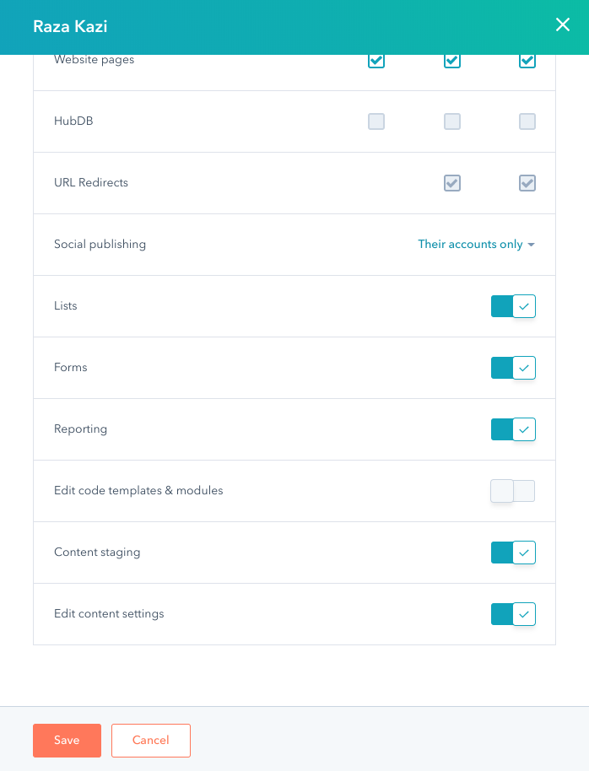Disable the Edit content settings toggle

click(513, 614)
